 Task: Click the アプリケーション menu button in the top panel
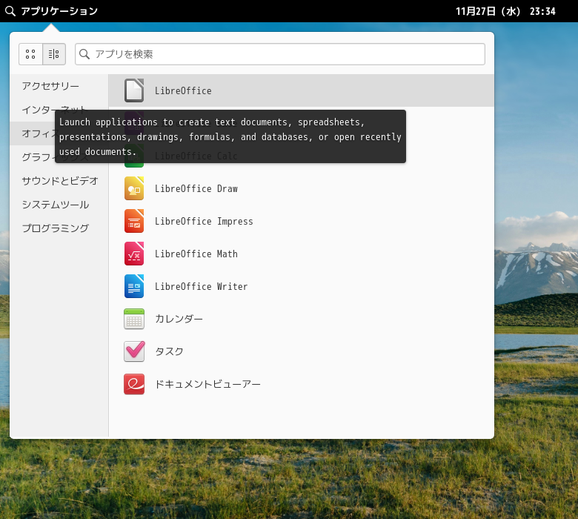click(x=59, y=11)
